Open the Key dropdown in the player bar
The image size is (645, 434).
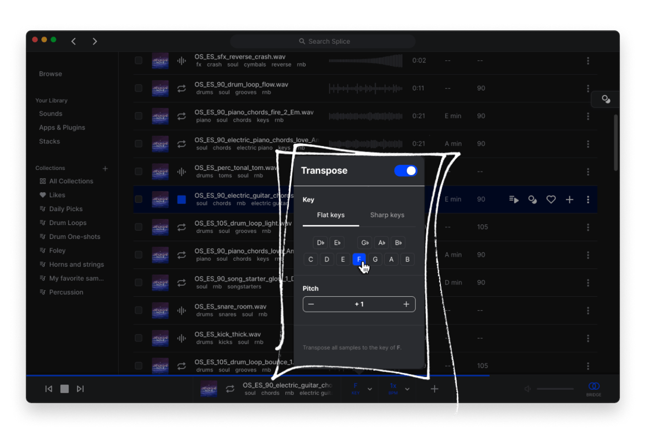361,389
